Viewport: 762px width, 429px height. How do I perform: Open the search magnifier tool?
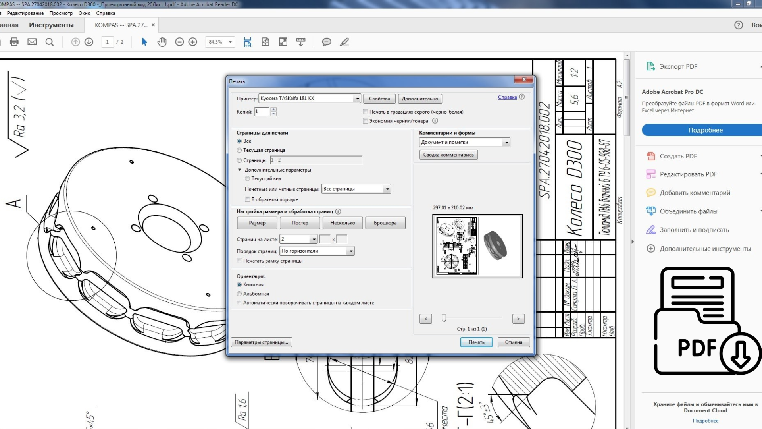[x=50, y=42]
